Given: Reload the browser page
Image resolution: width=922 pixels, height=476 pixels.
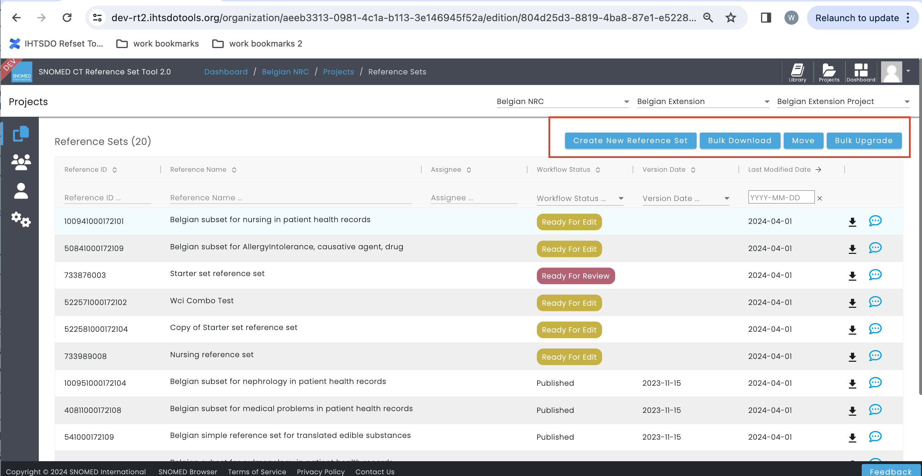Looking at the screenshot, I should coord(67,18).
